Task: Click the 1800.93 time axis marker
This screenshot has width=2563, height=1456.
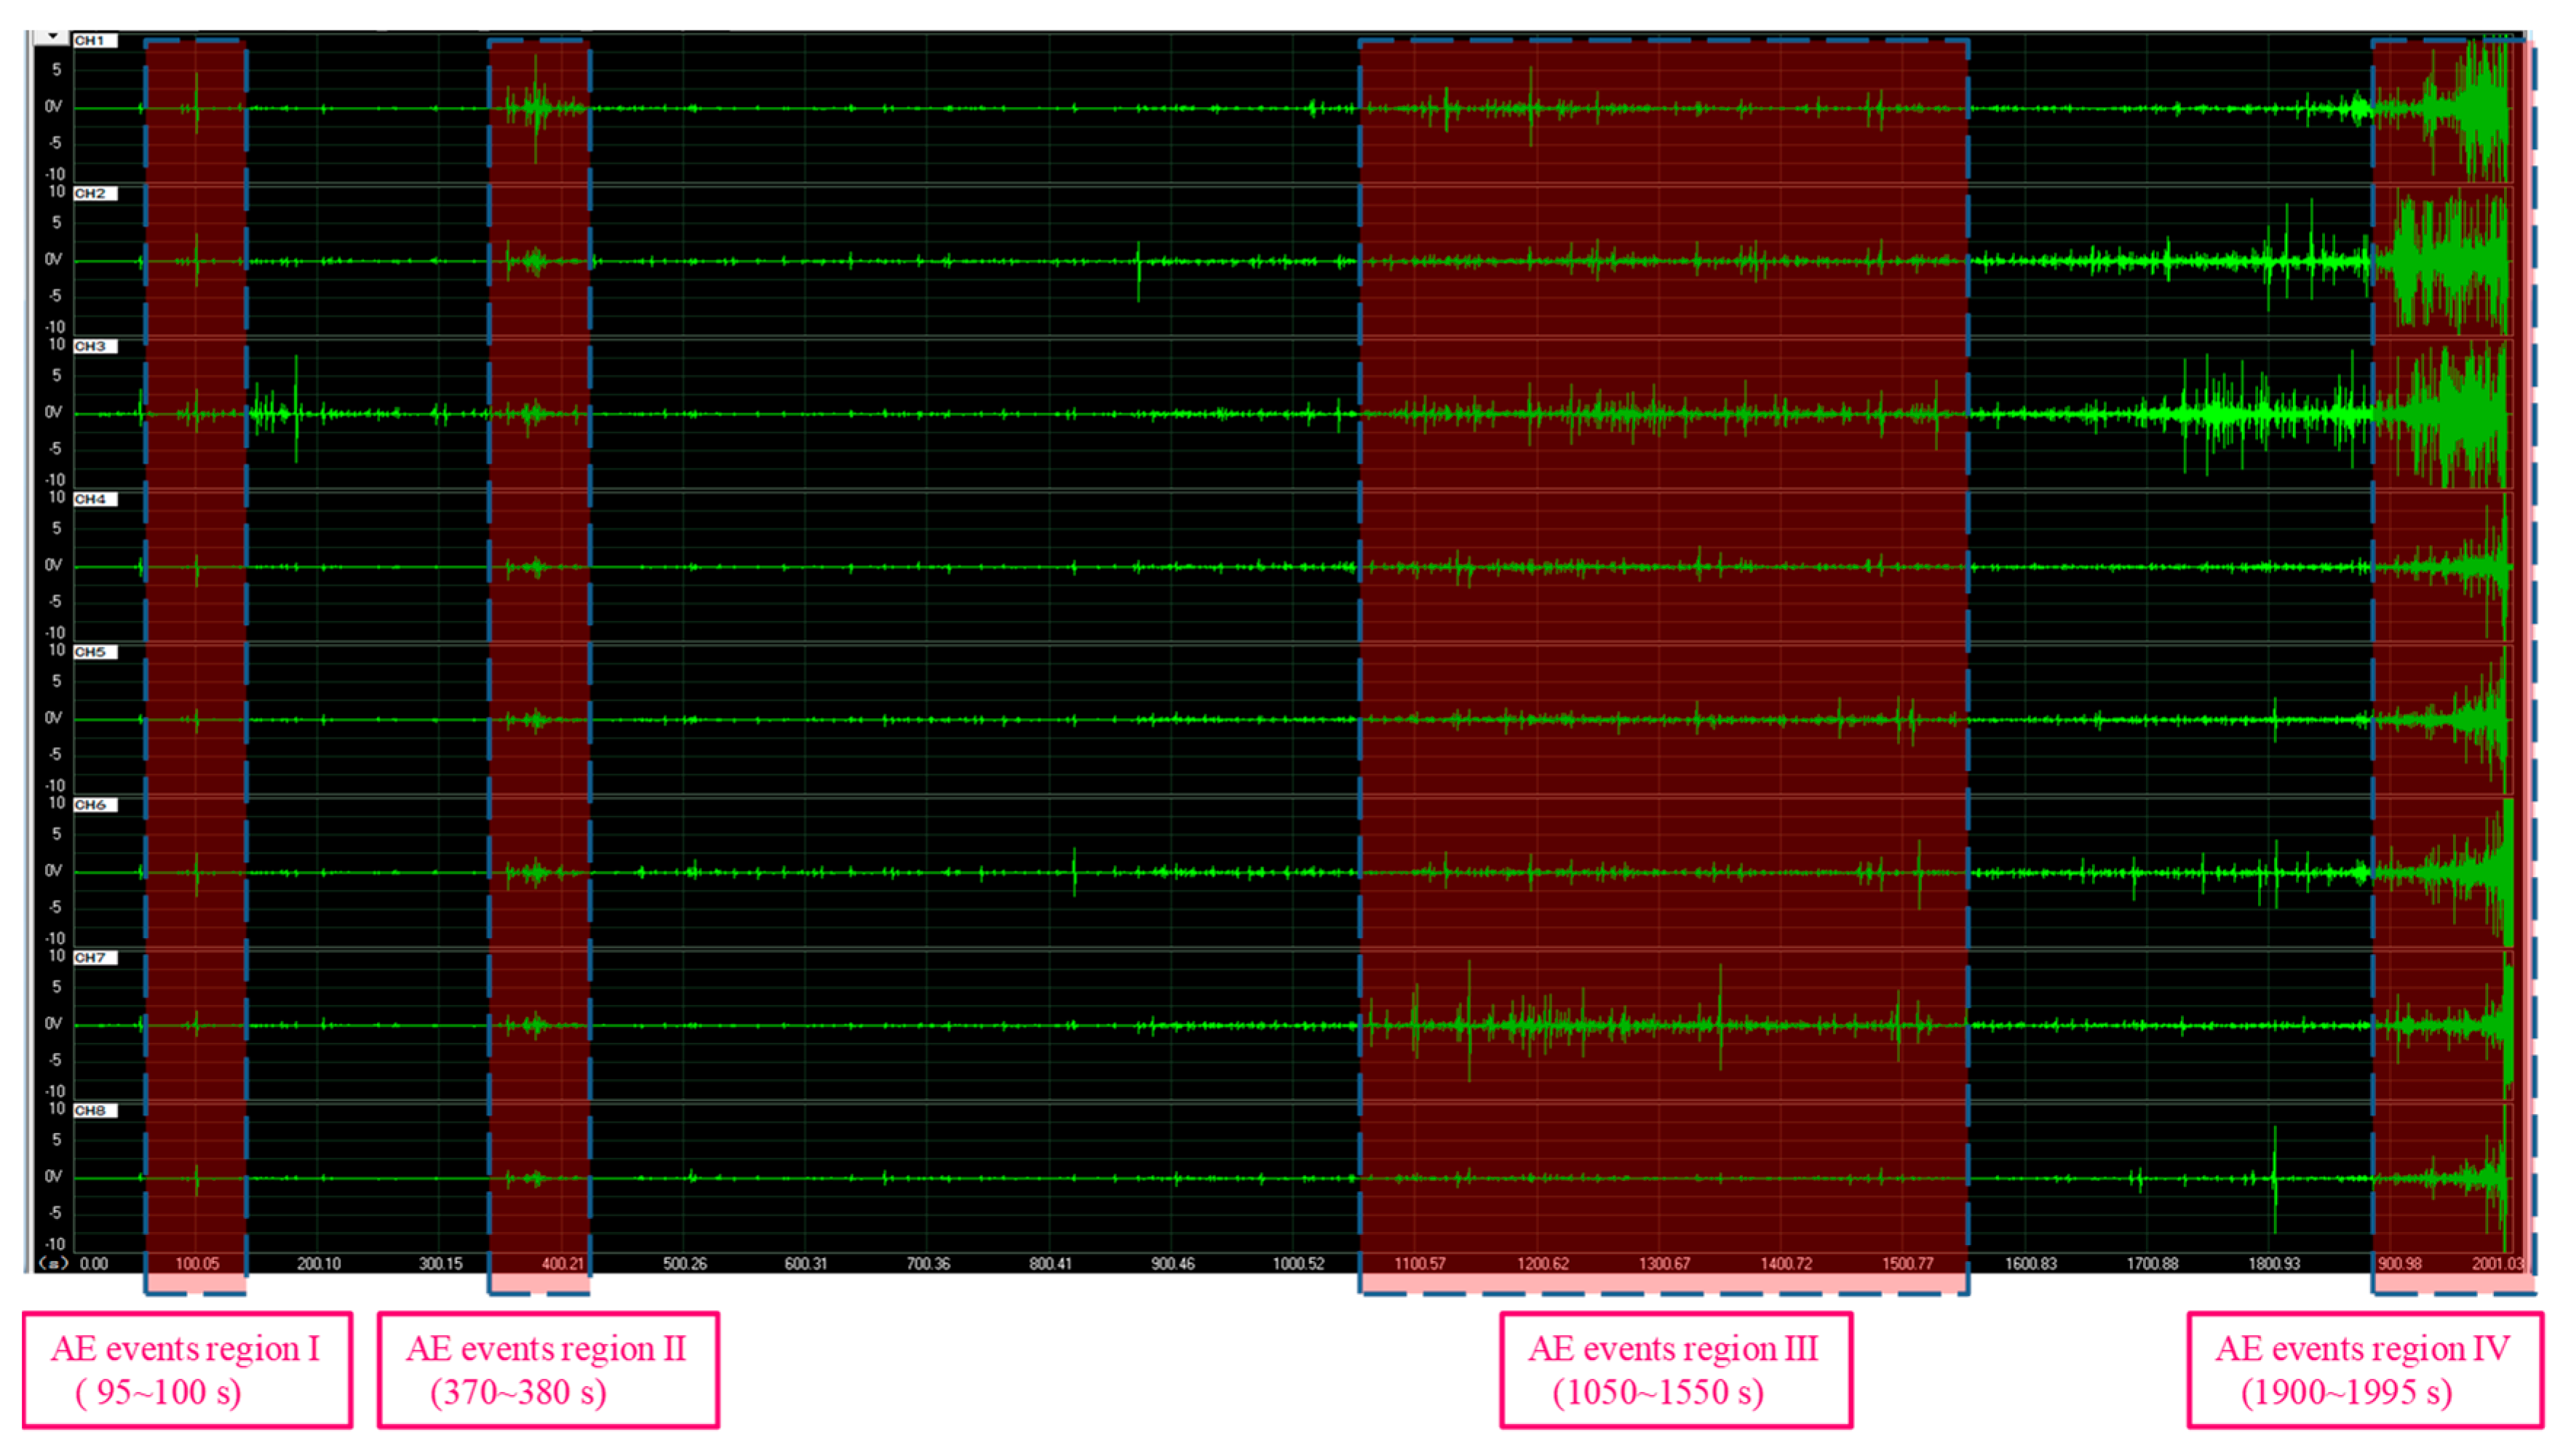Action: point(2274,1264)
